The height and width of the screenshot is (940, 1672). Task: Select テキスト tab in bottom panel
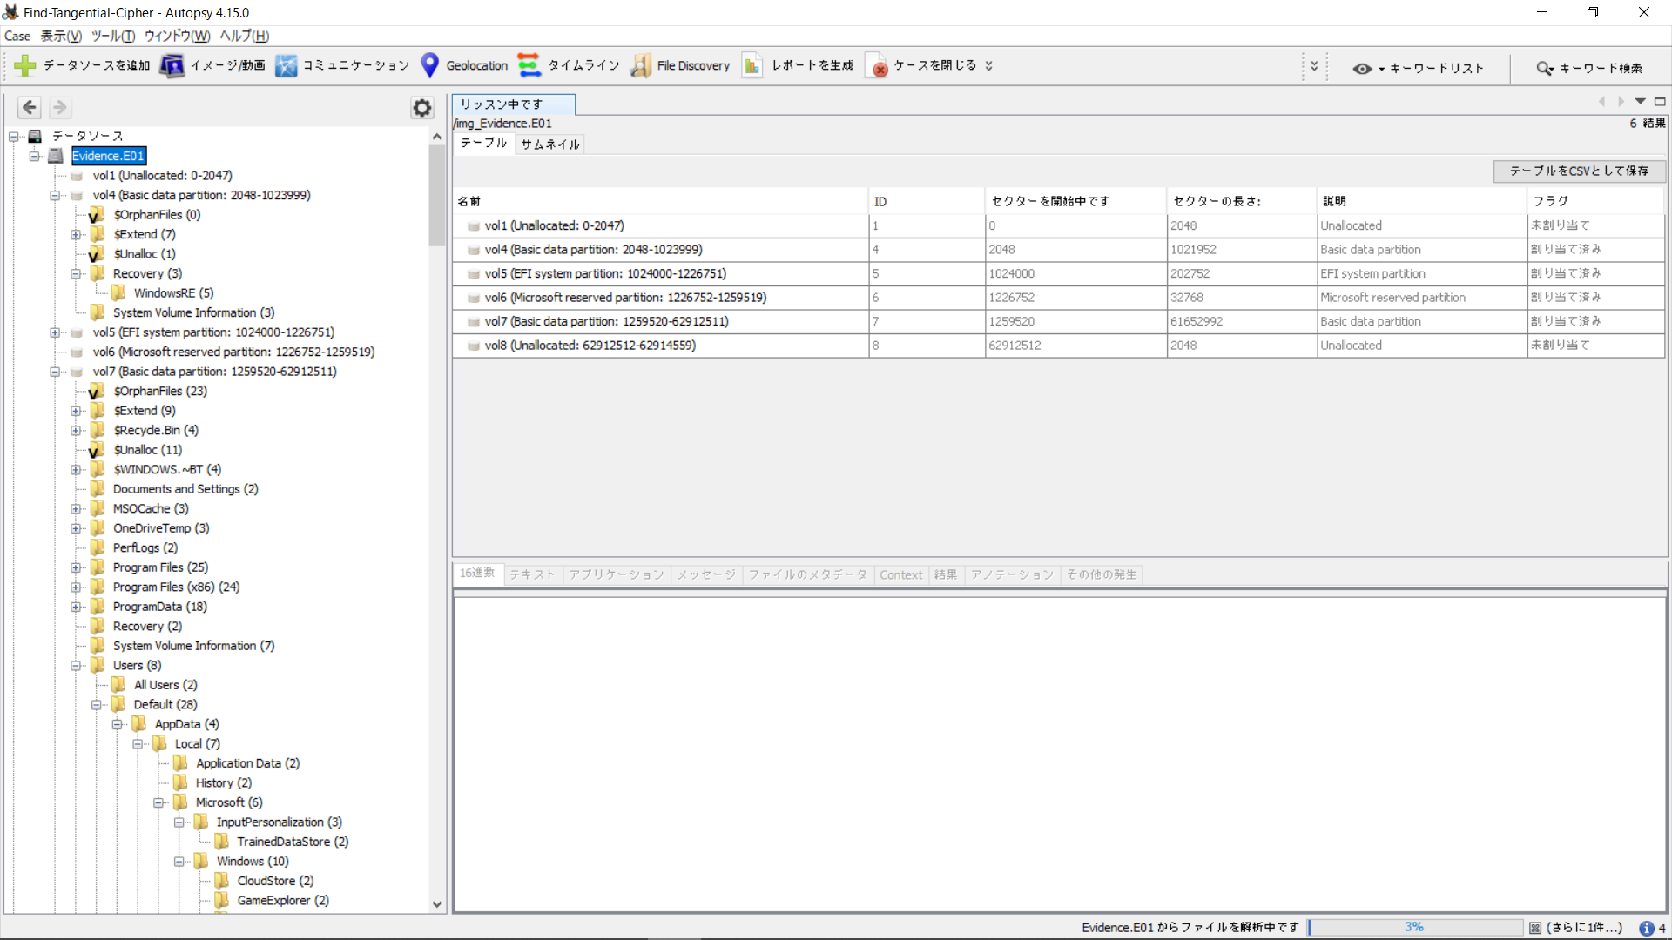532,574
